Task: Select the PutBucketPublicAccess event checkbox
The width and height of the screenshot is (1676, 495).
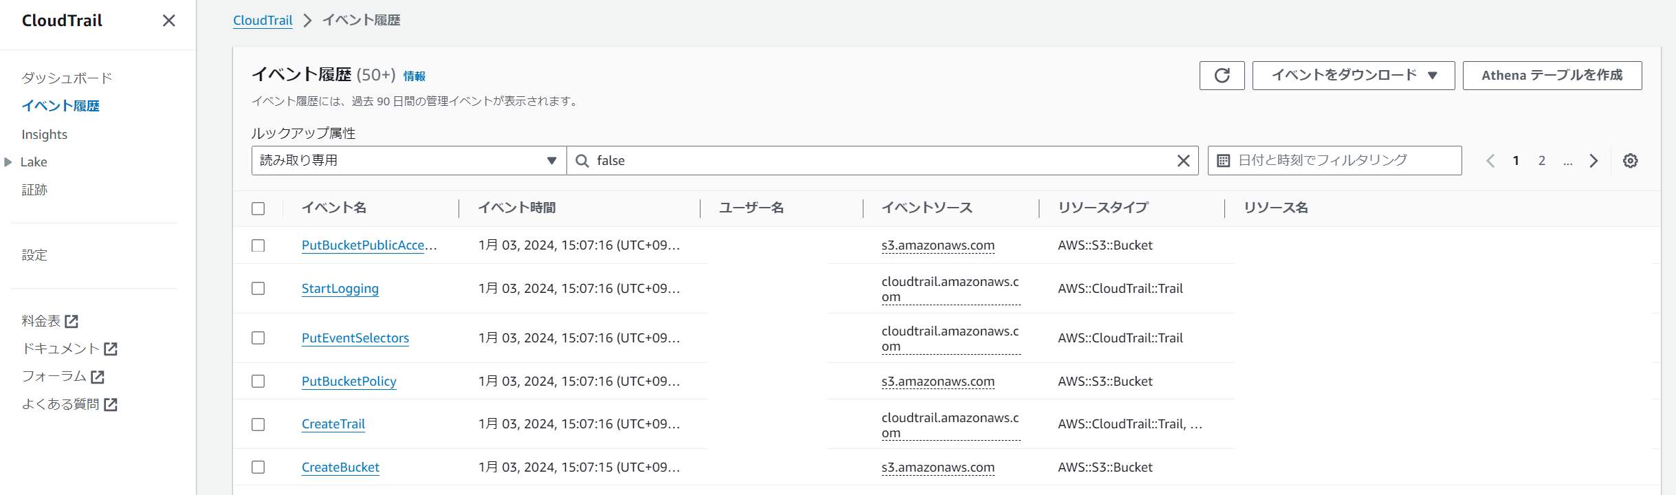Action: 258,245
